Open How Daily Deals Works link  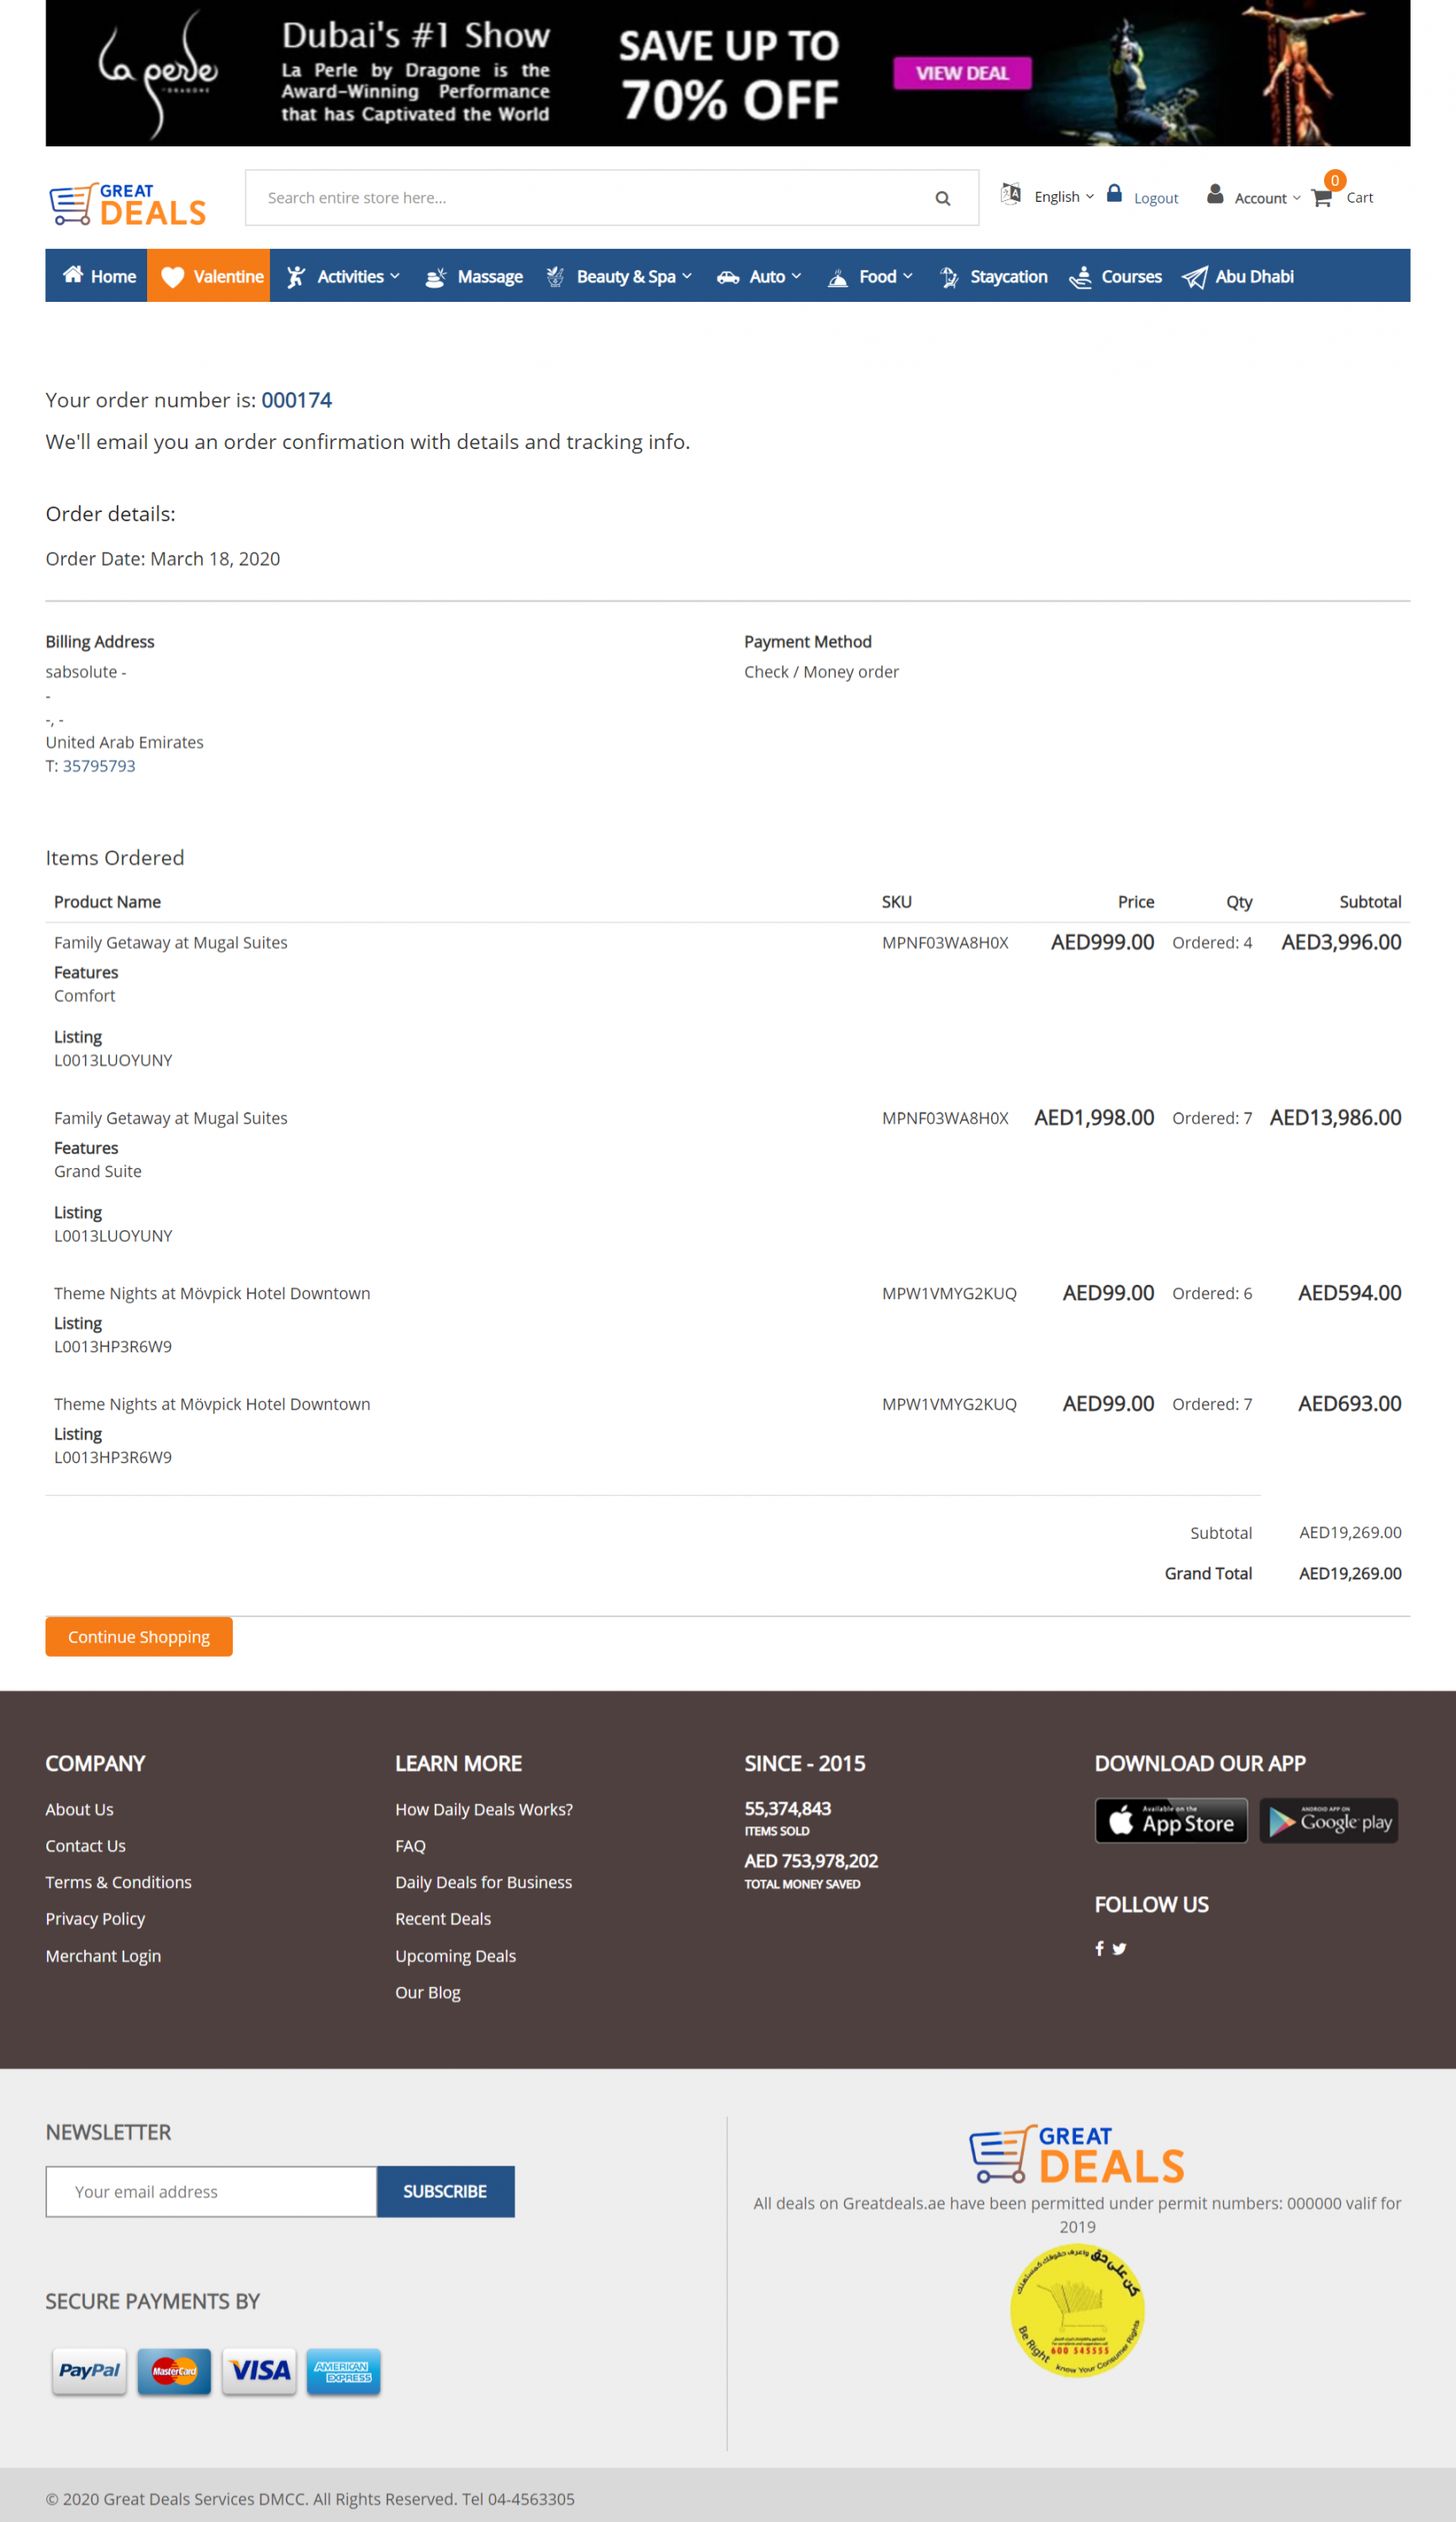484,1810
